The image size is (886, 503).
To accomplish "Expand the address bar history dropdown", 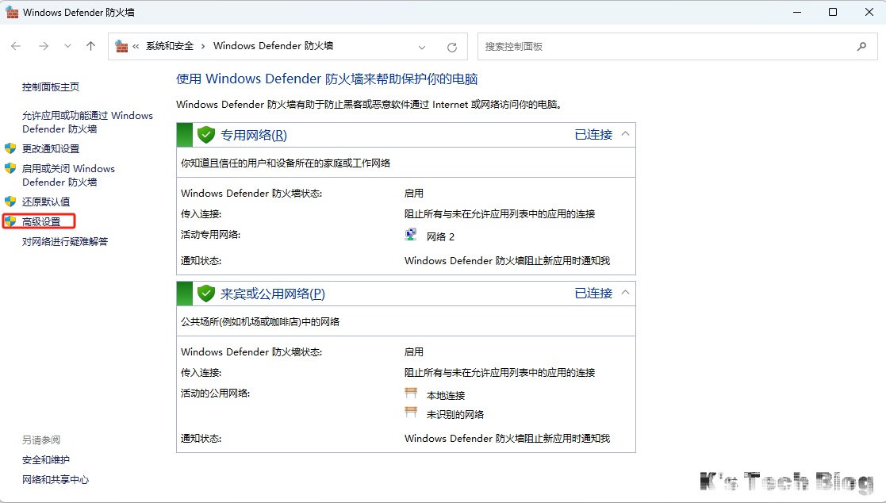I will (x=422, y=47).
